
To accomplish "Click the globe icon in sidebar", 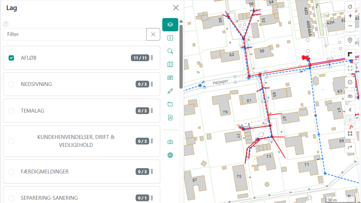I will point(170,155).
